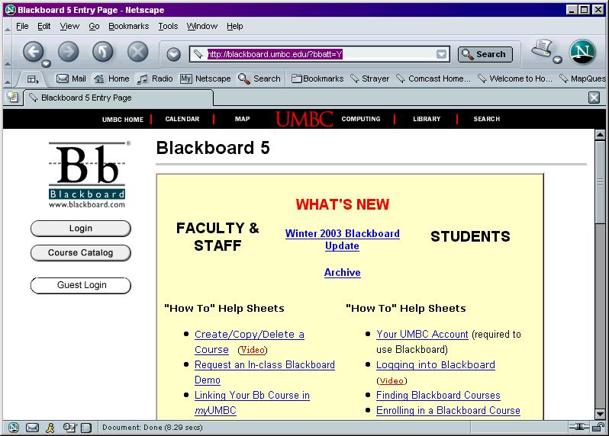This screenshot has height=436, width=609.
Task: Click the UMBC red logo
Action: 304,119
